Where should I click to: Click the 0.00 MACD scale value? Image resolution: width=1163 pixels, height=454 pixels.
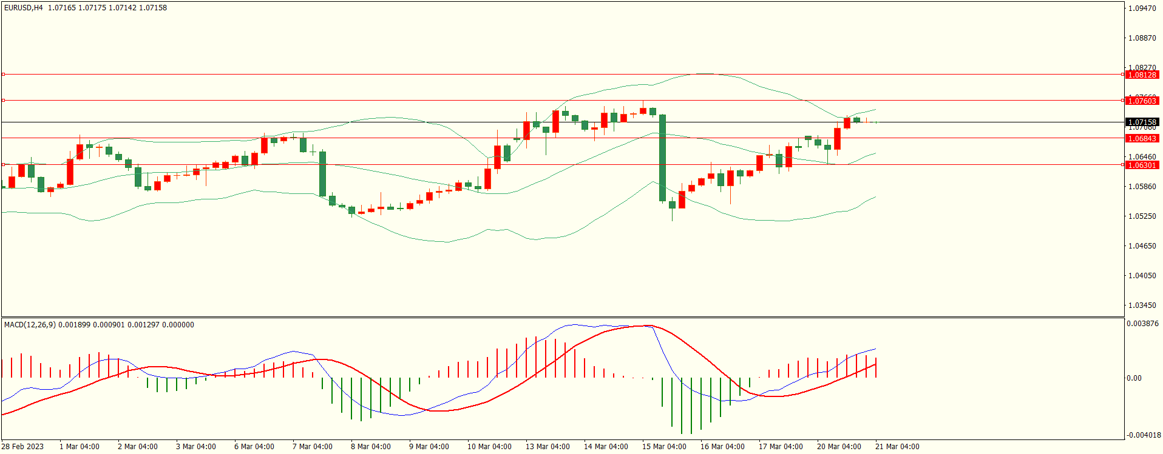point(1134,378)
